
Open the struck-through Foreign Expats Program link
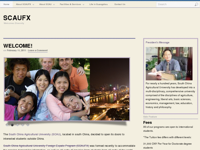[46, 146]
